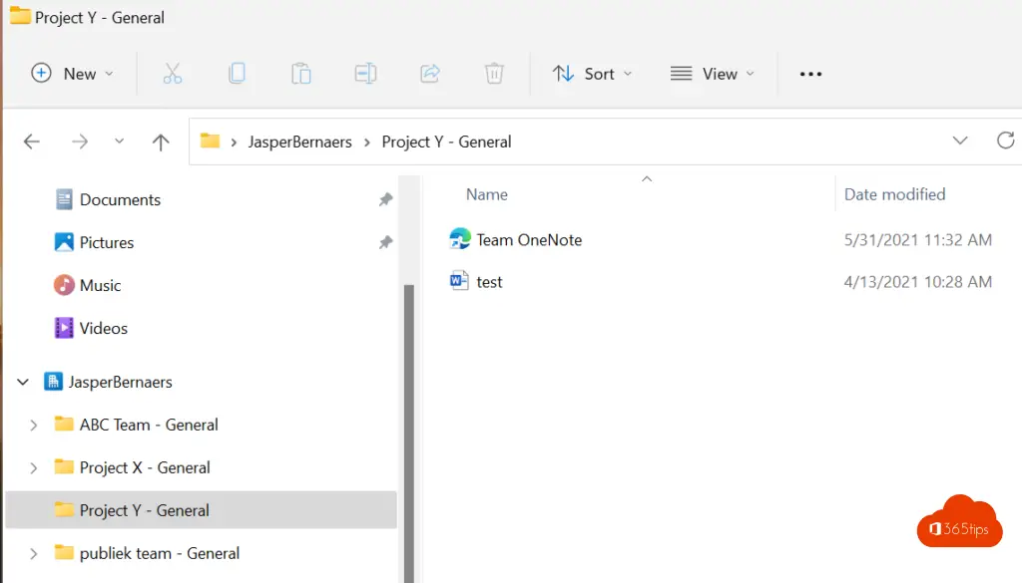This screenshot has height=583, width=1022.
Task: Open the New item dropdown
Action: point(73,73)
